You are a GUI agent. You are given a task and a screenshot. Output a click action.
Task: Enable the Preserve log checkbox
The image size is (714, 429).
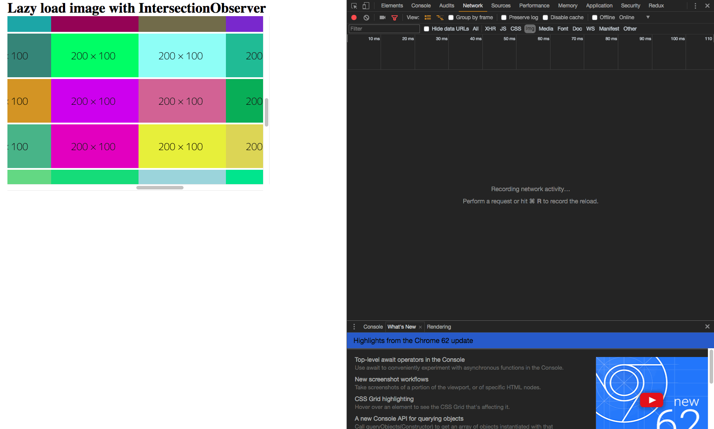tap(504, 17)
